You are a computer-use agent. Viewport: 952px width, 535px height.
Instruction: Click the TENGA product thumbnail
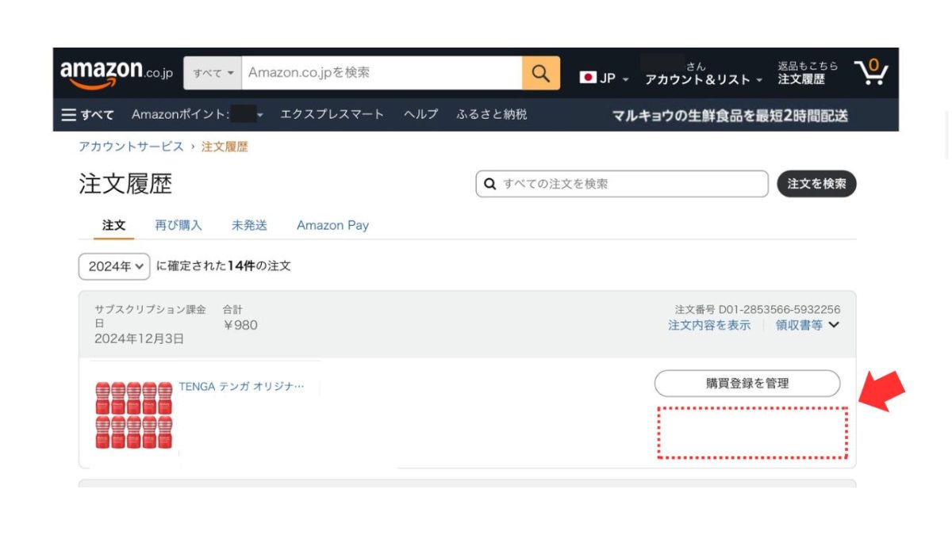133,416
